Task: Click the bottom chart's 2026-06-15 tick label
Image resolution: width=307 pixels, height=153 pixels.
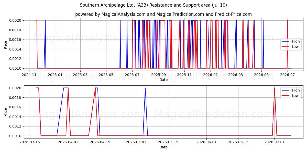Action: point(238,142)
